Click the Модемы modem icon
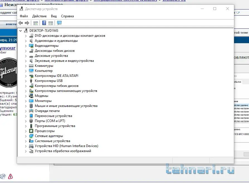Viewport: 249px width, 183px height. (31, 96)
